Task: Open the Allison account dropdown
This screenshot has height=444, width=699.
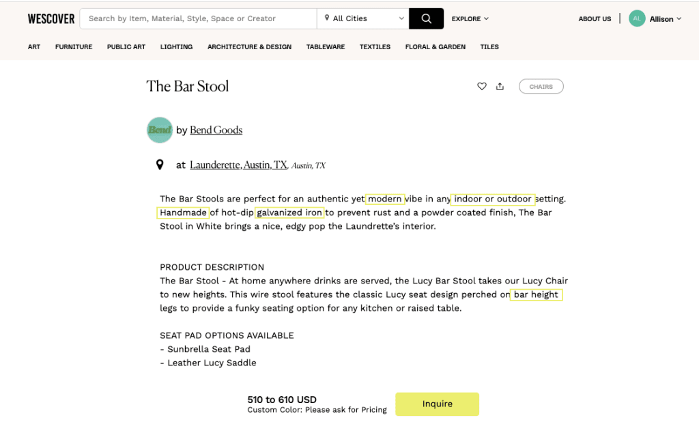Action: click(665, 18)
